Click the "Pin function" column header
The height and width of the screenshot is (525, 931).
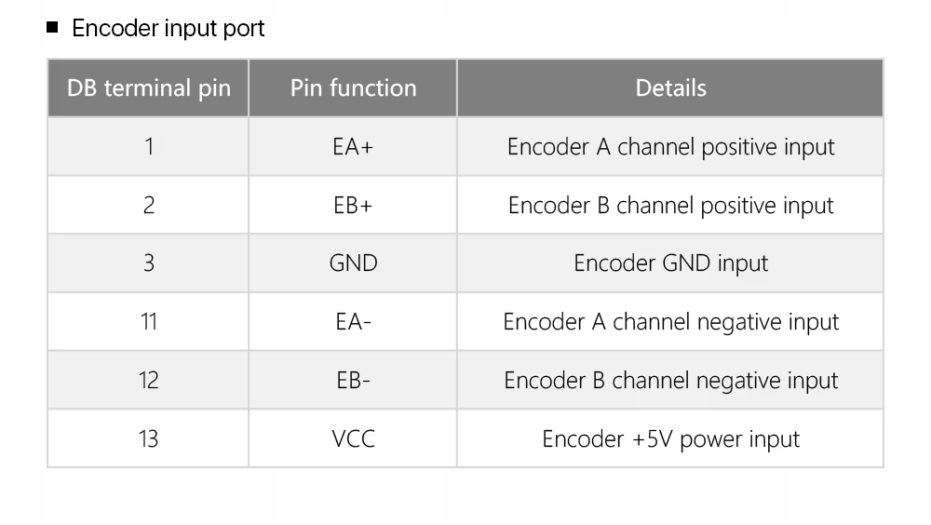353,88
